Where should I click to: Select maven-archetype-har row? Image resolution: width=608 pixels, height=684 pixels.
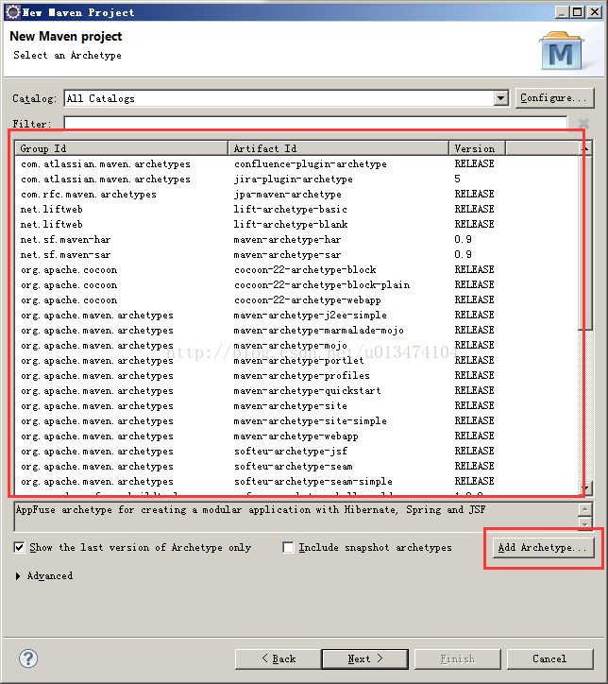pyautogui.click(x=297, y=239)
